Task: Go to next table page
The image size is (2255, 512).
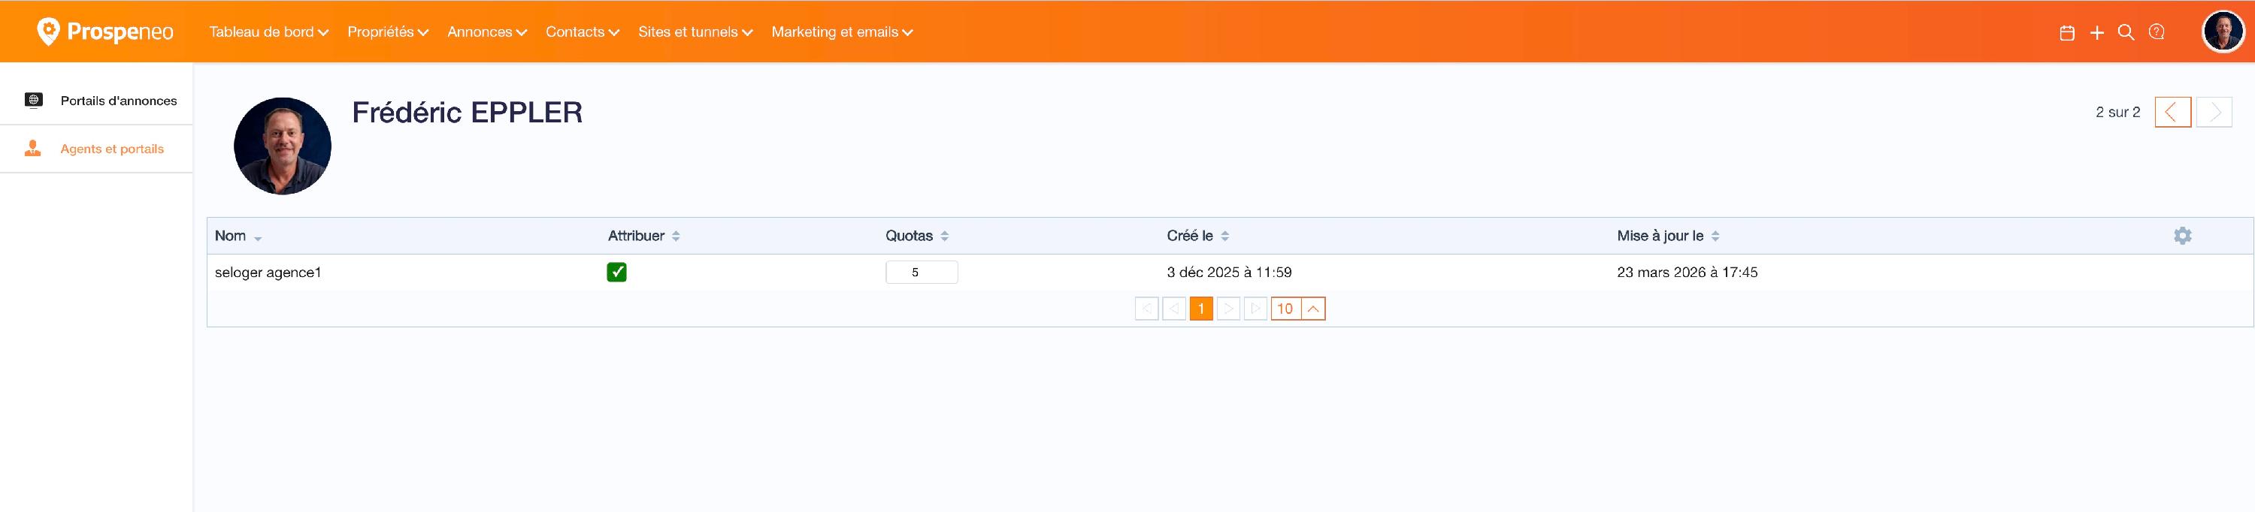Action: [1228, 309]
